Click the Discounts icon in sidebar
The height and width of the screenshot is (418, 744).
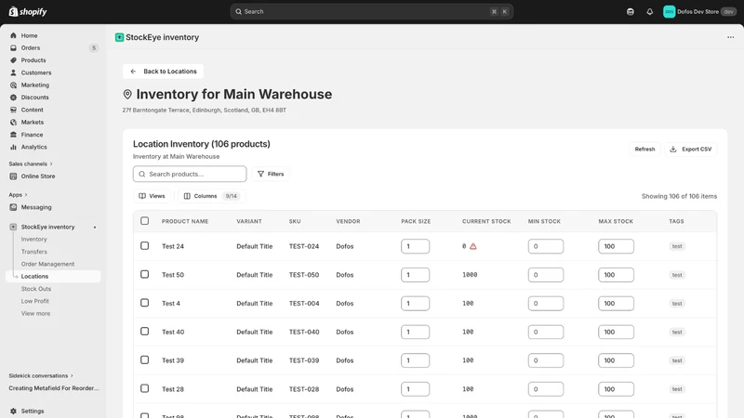click(13, 98)
